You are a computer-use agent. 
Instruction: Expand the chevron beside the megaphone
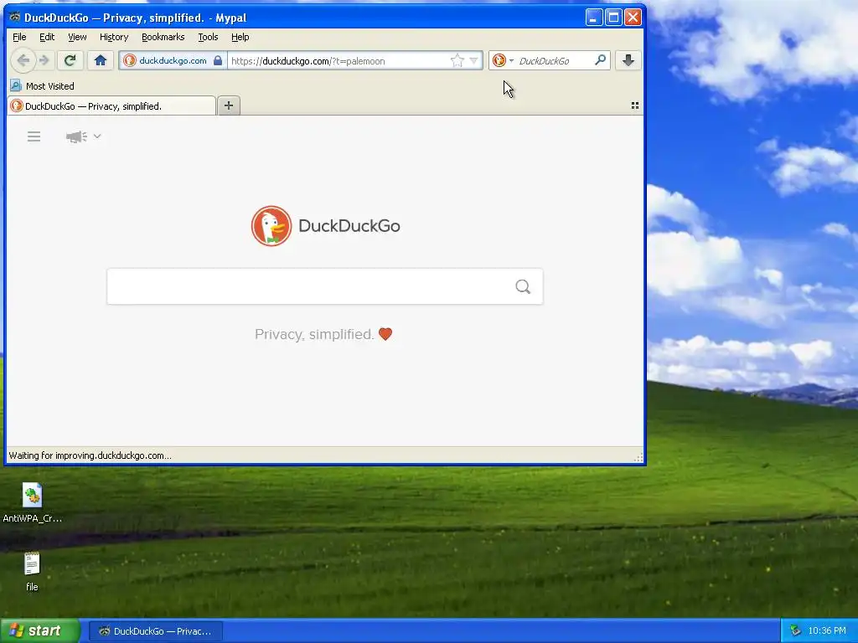click(x=97, y=136)
